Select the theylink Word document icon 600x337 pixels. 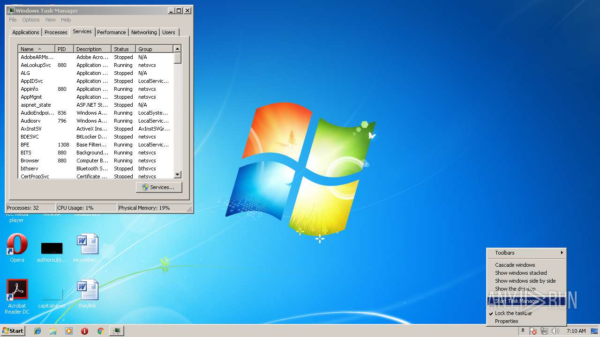(x=87, y=294)
